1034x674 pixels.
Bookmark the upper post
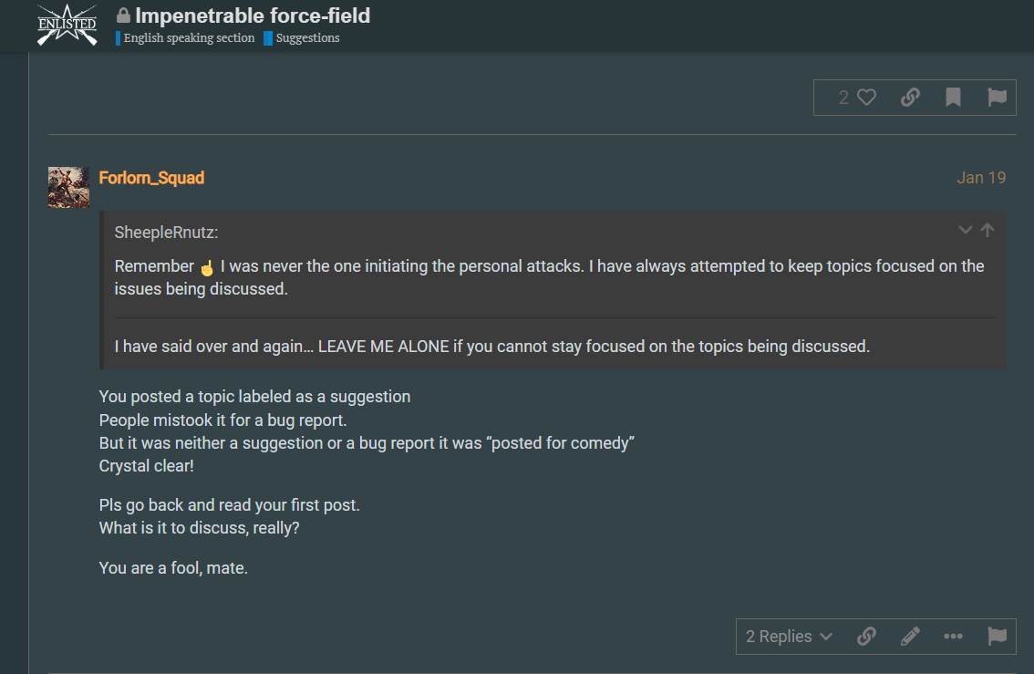953,98
